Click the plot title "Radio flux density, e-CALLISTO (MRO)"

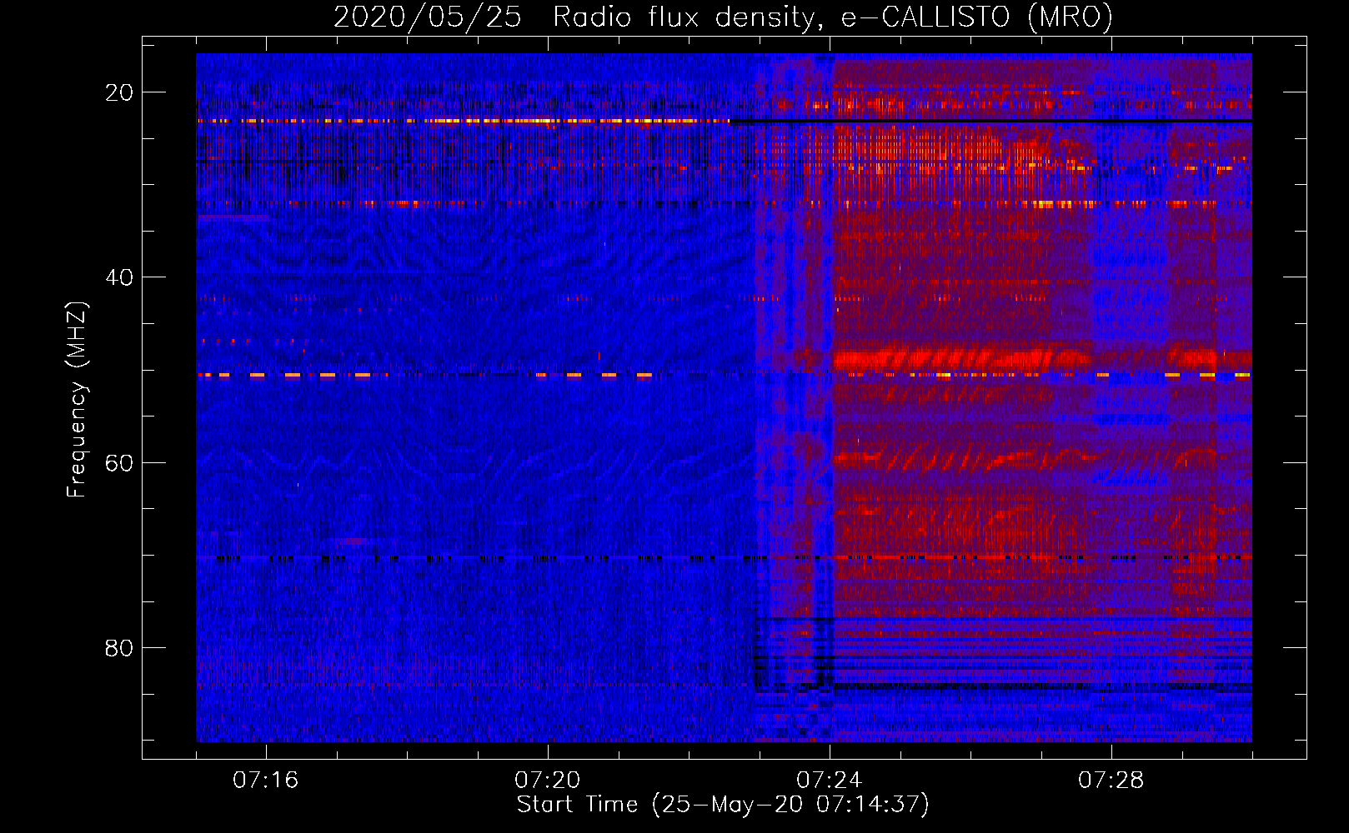833,17
